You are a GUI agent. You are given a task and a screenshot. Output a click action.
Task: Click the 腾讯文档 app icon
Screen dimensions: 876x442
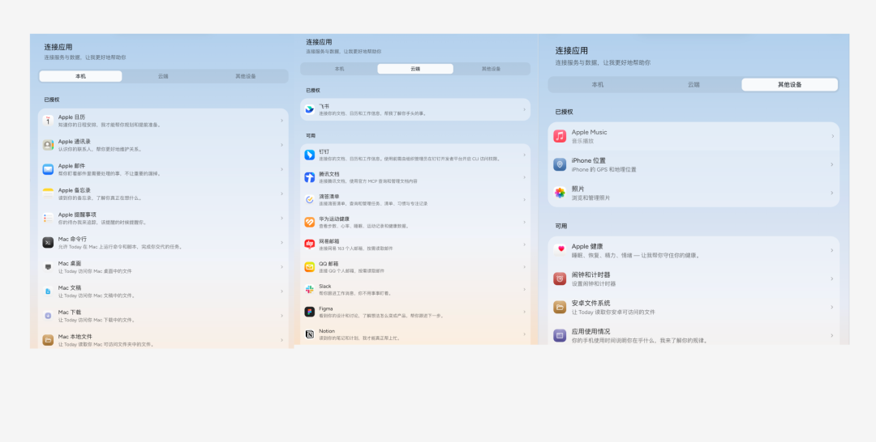coord(310,177)
